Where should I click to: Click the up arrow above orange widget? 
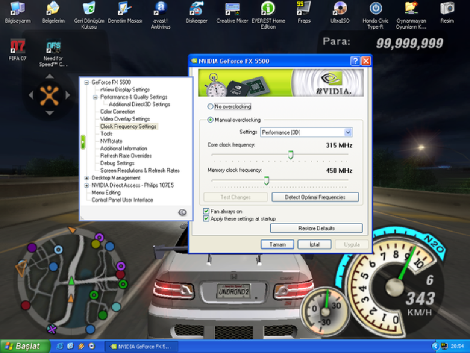[49, 76]
